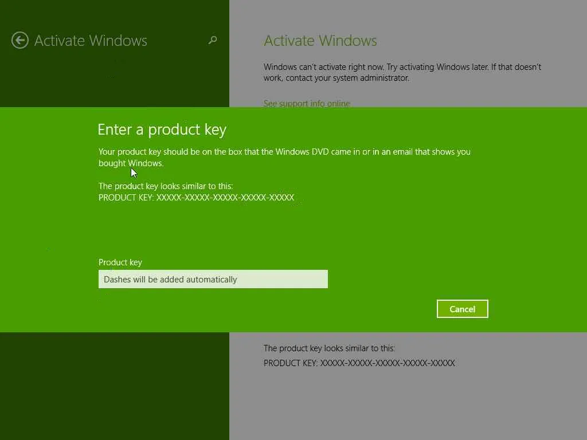The image size is (587, 440).
Task: Click the sample PRODUCT KEY text in gray pane
Action: point(359,363)
